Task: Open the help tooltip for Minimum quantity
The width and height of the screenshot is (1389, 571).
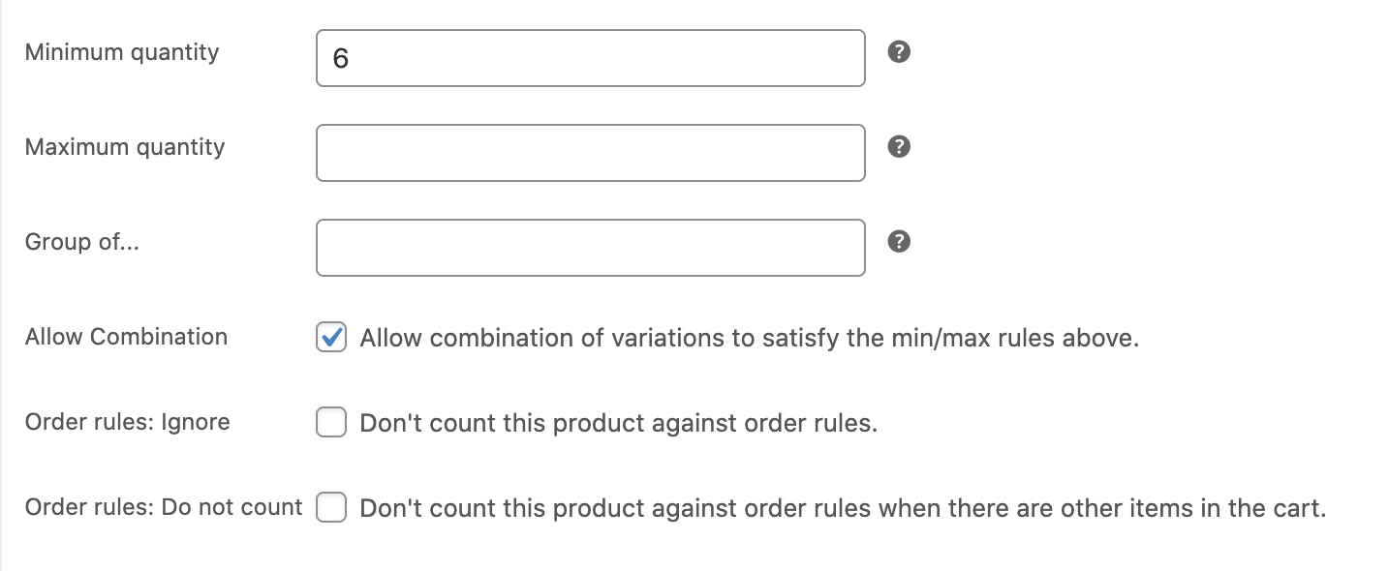Action: (899, 52)
